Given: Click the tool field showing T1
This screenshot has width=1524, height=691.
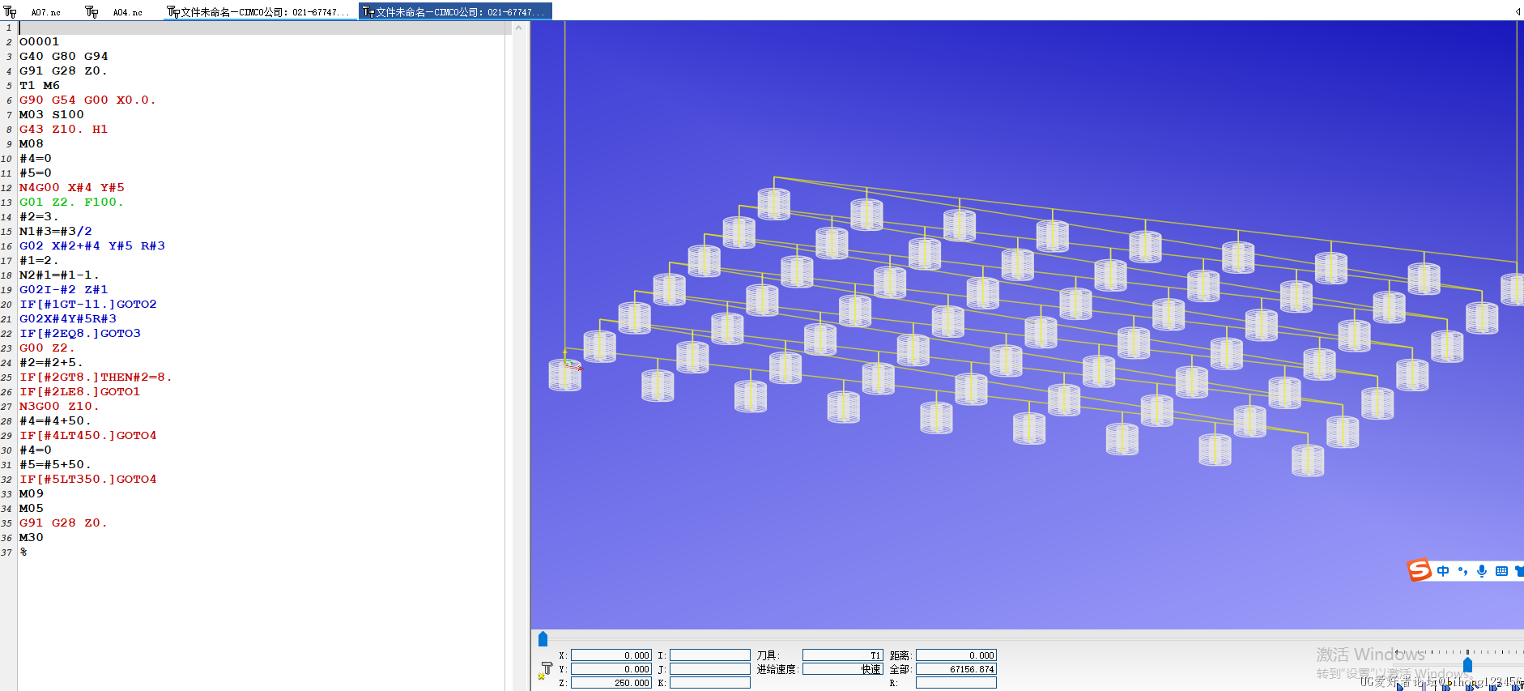Looking at the screenshot, I should pos(842,655).
